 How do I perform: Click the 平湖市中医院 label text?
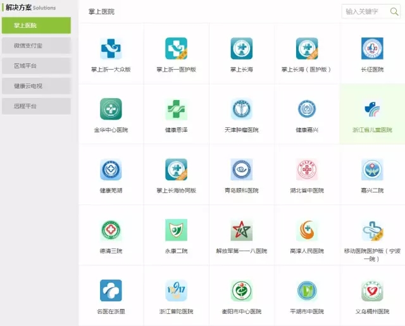click(x=307, y=311)
